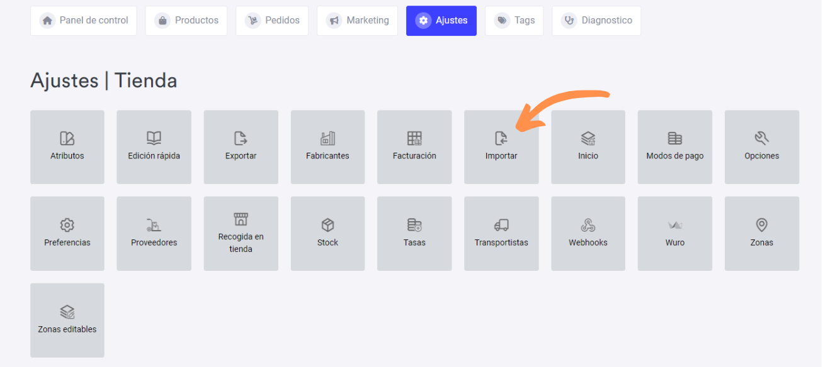Switch to the Diagnostico tab
This screenshot has height=367, width=823.
tap(597, 21)
